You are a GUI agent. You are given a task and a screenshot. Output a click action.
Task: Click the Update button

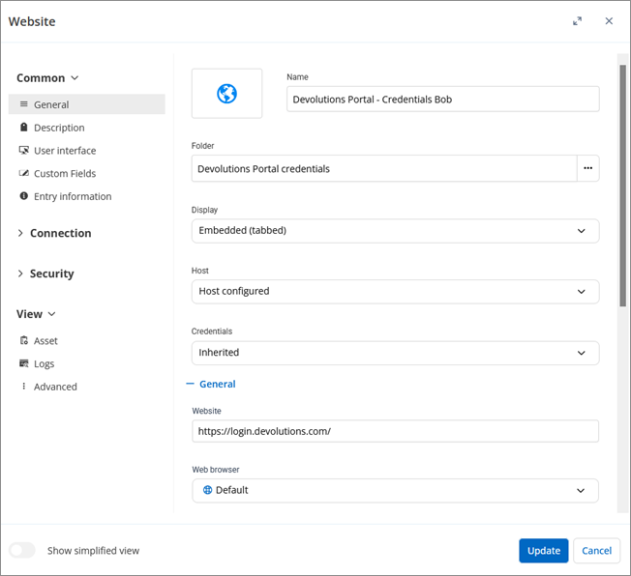pos(543,550)
